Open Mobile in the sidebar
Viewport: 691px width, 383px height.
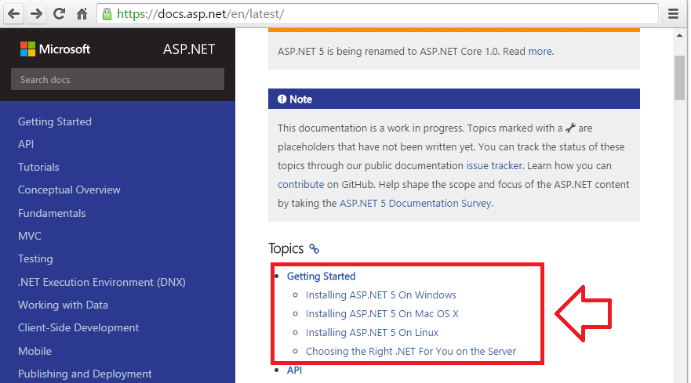point(35,351)
